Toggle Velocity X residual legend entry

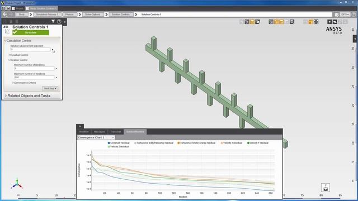231,143
